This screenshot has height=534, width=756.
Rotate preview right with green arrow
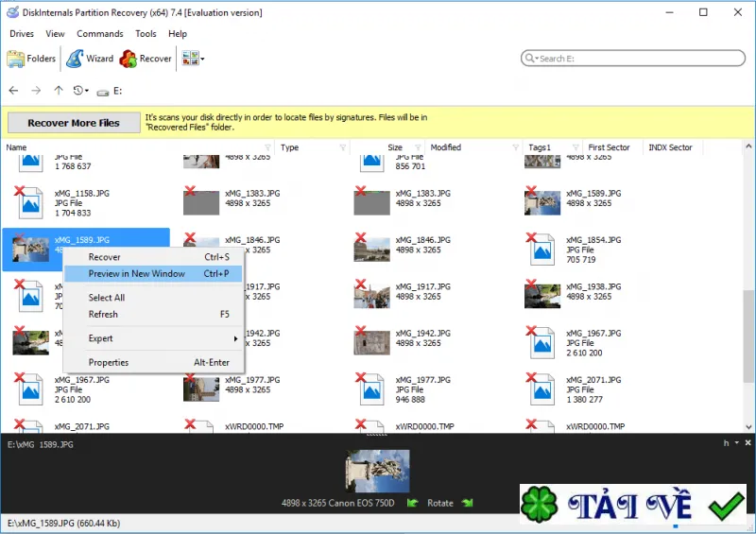[x=467, y=503]
